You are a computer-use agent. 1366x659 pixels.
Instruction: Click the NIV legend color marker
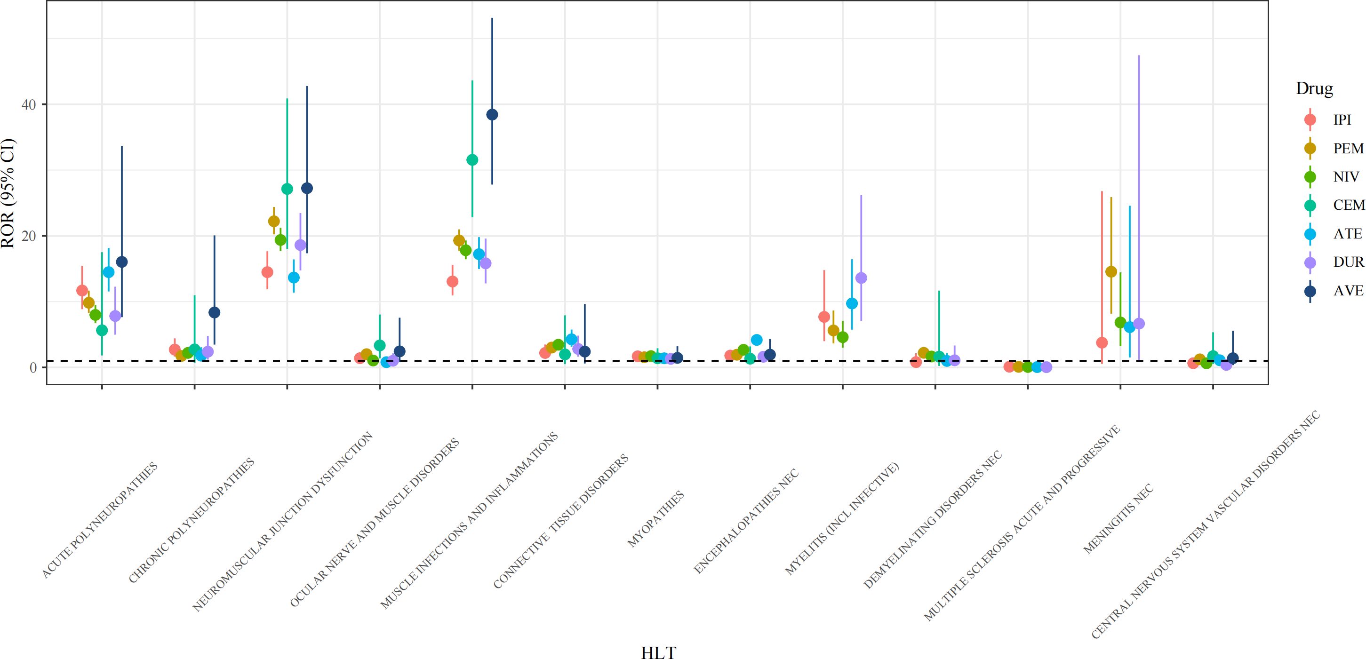pos(1310,176)
